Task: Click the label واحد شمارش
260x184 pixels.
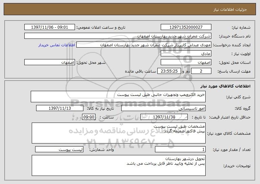Action: point(102,150)
